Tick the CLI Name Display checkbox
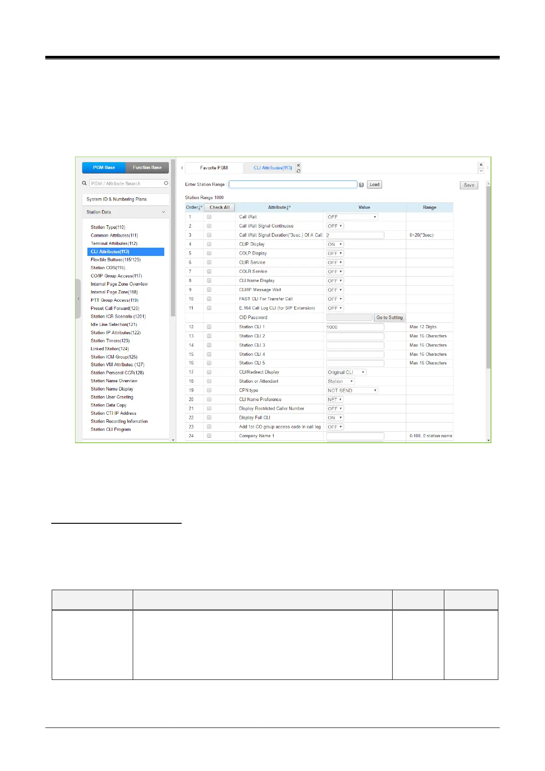This screenshot has width=545, height=771. 209,281
